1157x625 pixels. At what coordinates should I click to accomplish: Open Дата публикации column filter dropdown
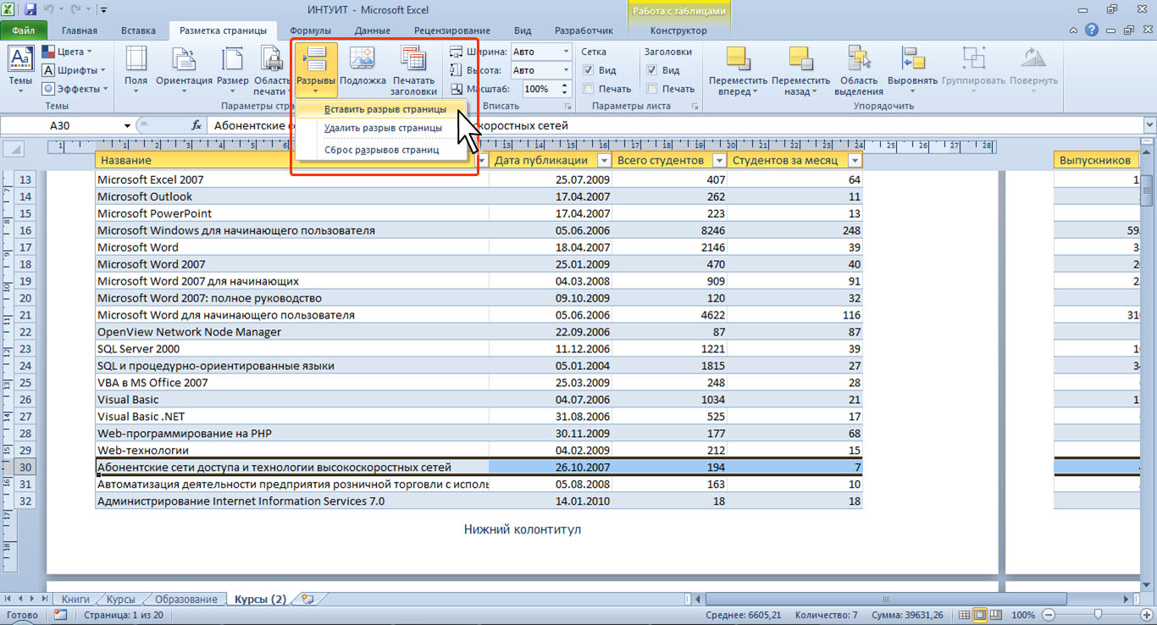coord(604,160)
